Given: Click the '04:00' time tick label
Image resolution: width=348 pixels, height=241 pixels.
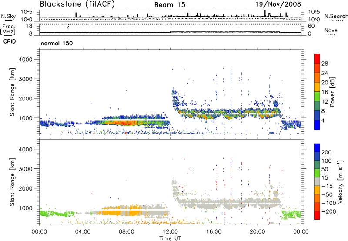Looking at the screenshot, I should [83, 232].
